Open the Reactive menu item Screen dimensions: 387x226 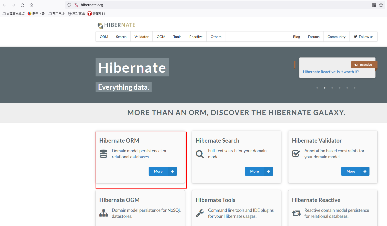(x=196, y=37)
